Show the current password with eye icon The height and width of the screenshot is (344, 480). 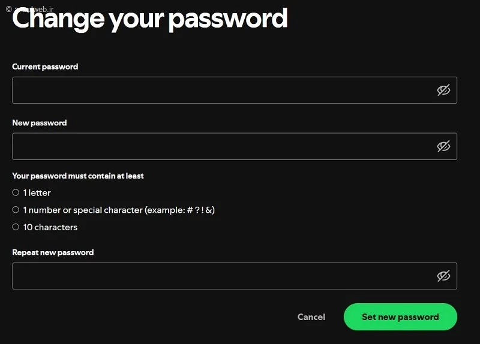tap(443, 90)
